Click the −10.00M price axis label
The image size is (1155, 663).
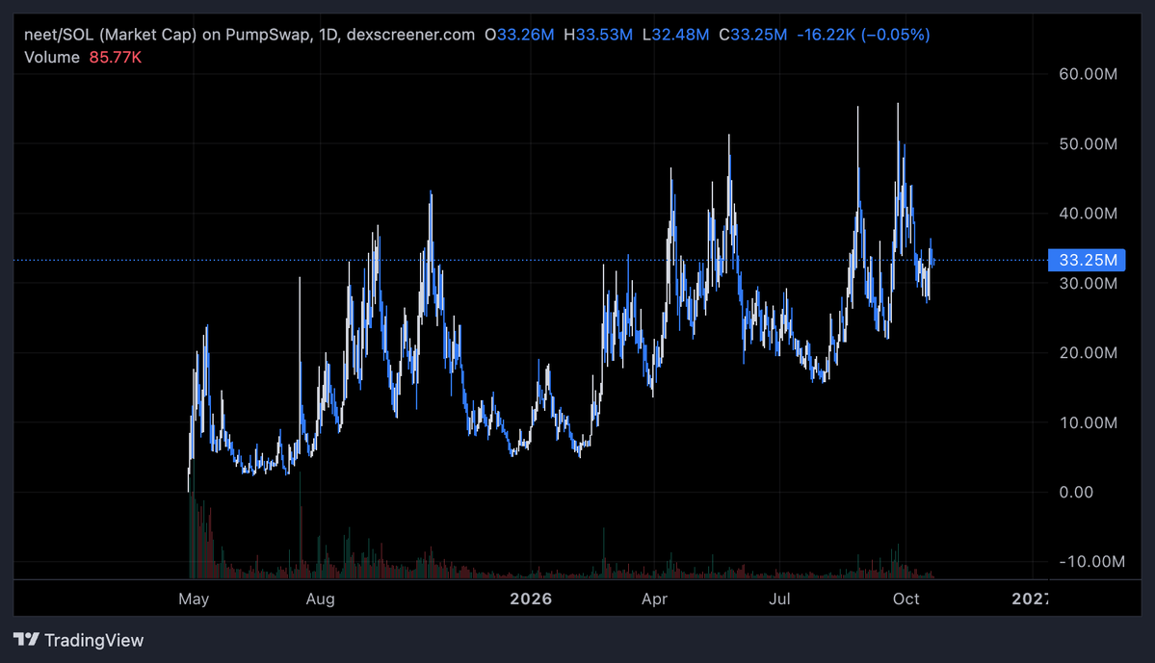click(1091, 561)
